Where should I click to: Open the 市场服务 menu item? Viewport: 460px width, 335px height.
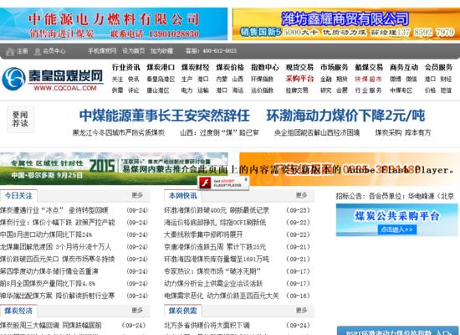334,67
